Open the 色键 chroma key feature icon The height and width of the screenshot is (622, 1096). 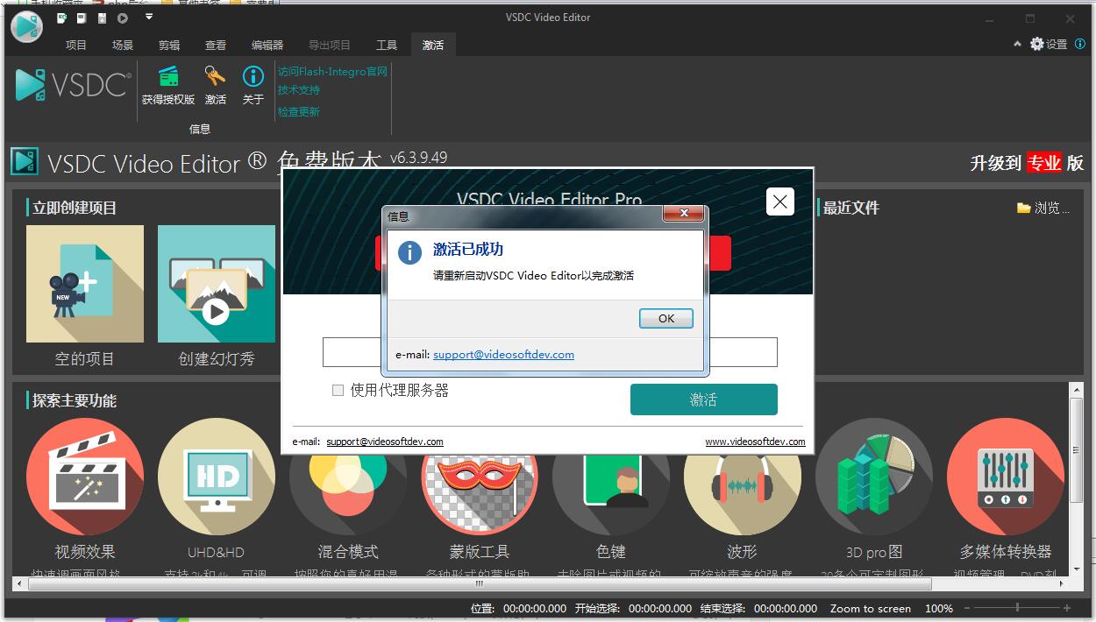[x=610, y=477]
